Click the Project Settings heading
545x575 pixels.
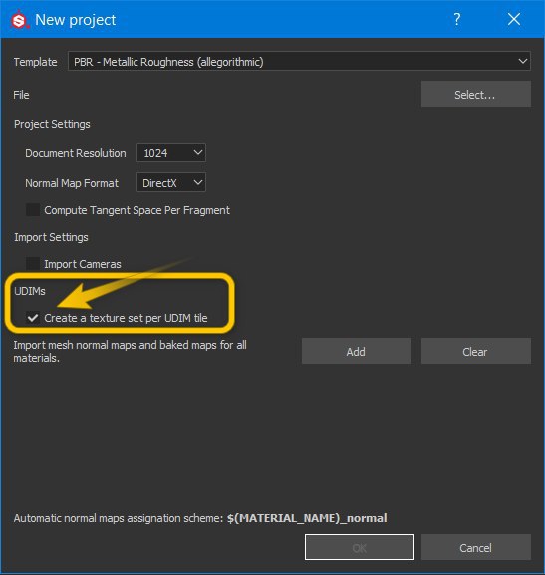[52, 124]
